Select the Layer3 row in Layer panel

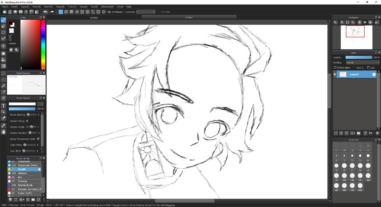[355, 75]
